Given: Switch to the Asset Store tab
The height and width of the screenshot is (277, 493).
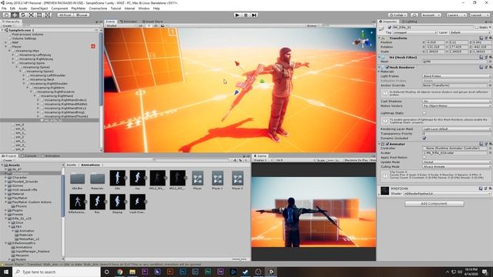Looking at the screenshot, I should pyautogui.click(x=153, y=22).
